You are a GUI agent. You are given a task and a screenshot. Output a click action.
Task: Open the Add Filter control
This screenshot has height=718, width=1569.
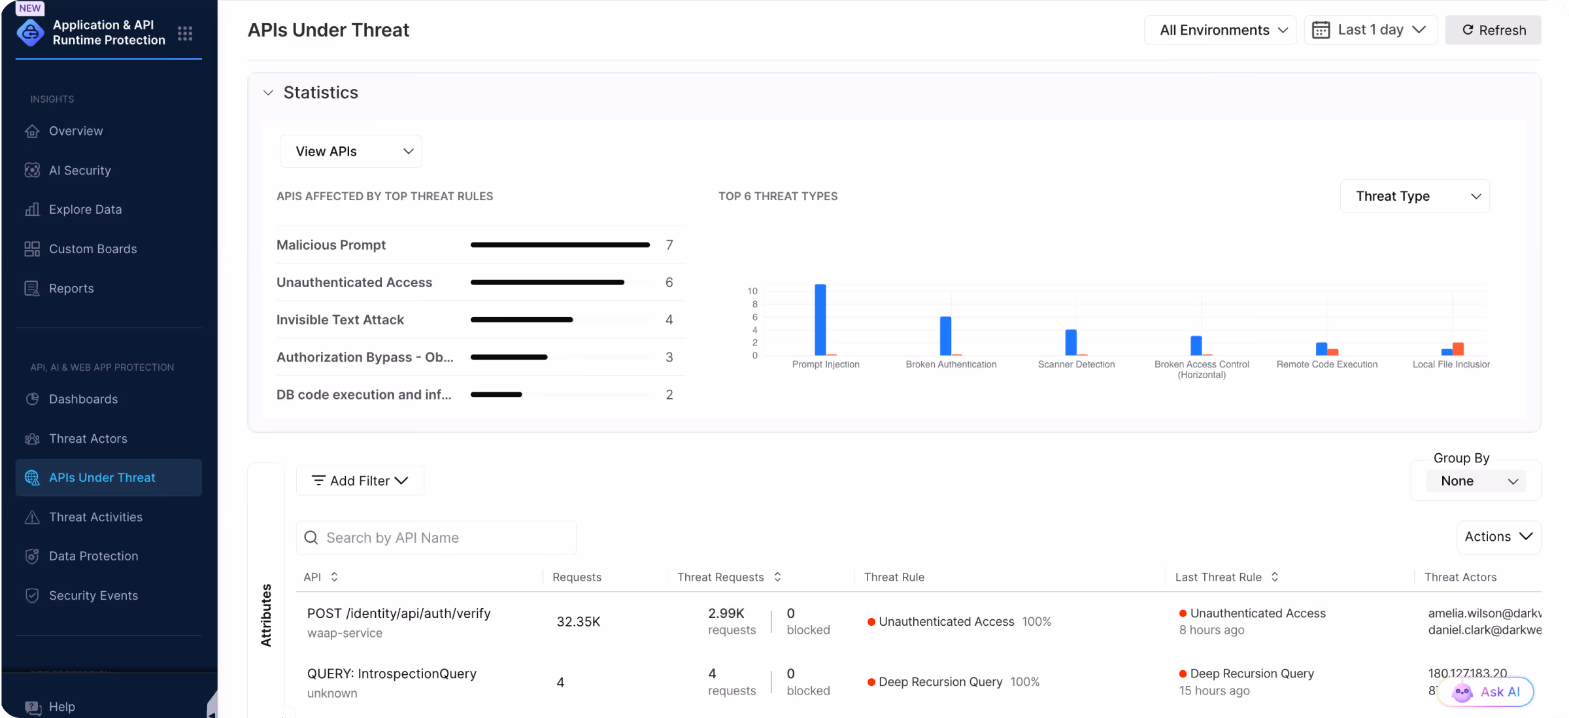tap(360, 480)
